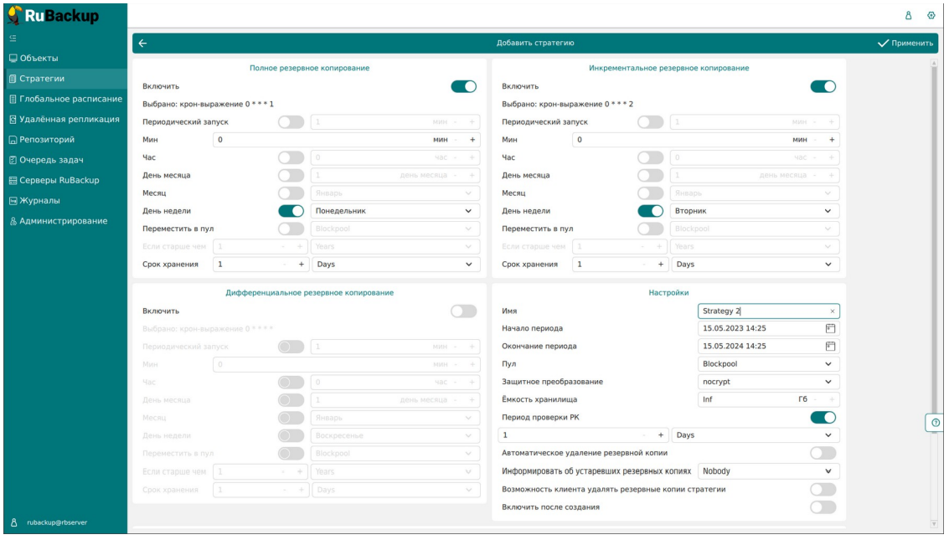The image size is (949, 540).
Task: Disable full backup Включить toggle
Action: tap(463, 86)
